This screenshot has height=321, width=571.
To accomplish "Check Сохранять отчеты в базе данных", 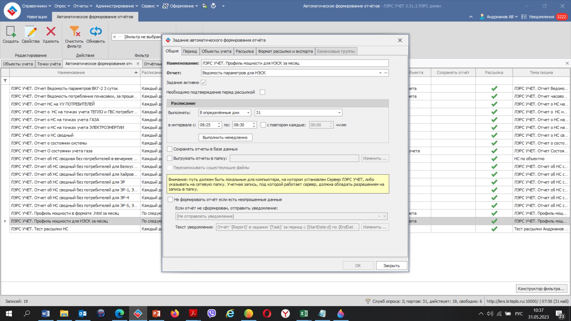I will [170, 149].
